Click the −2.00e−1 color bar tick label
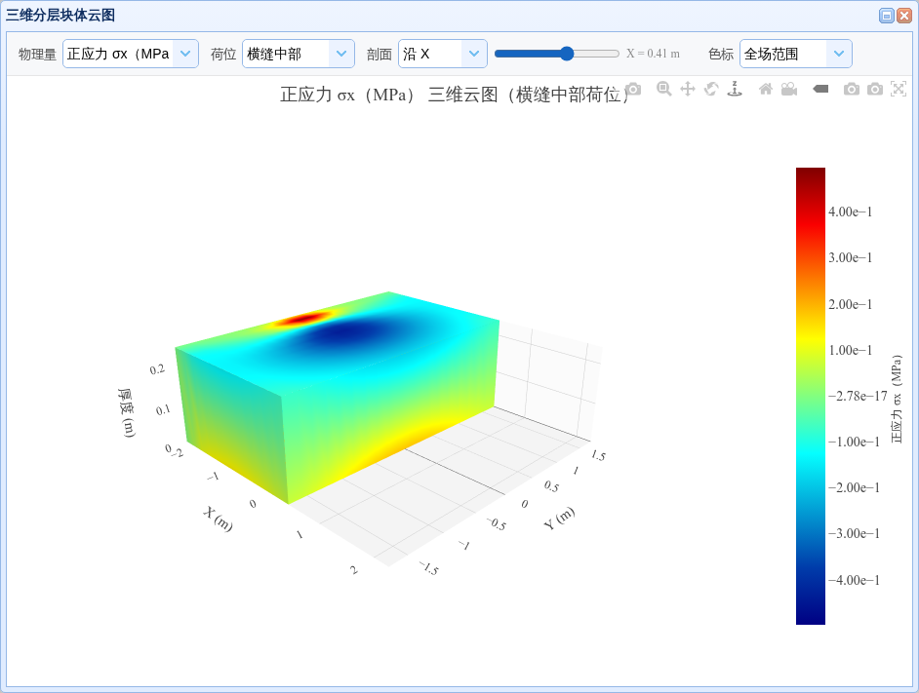 [855, 487]
